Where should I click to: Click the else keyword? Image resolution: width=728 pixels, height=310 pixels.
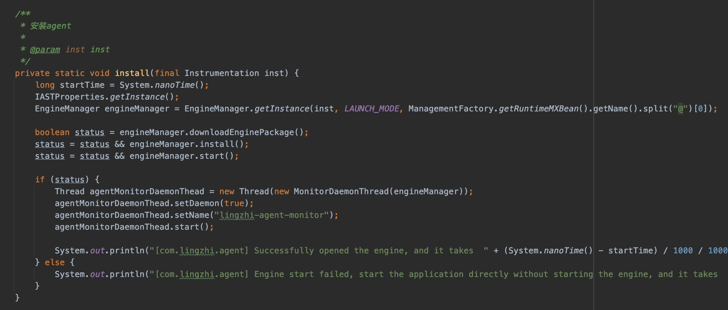pyautogui.click(x=55, y=262)
